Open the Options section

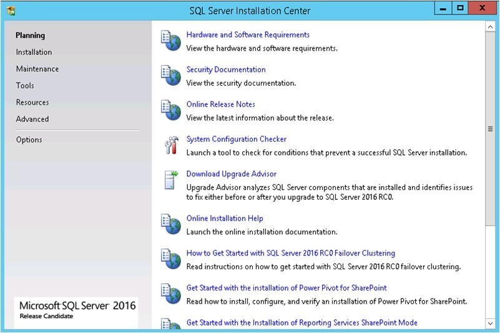[x=29, y=140]
